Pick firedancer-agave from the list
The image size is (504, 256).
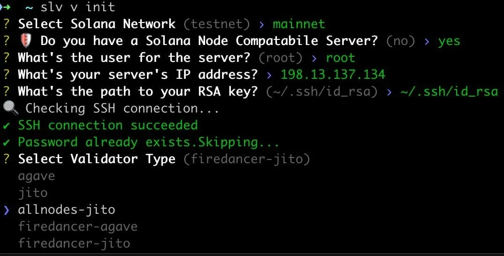pos(78,227)
